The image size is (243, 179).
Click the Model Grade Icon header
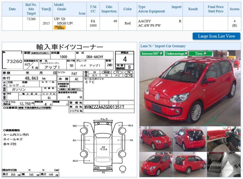point(70,9)
